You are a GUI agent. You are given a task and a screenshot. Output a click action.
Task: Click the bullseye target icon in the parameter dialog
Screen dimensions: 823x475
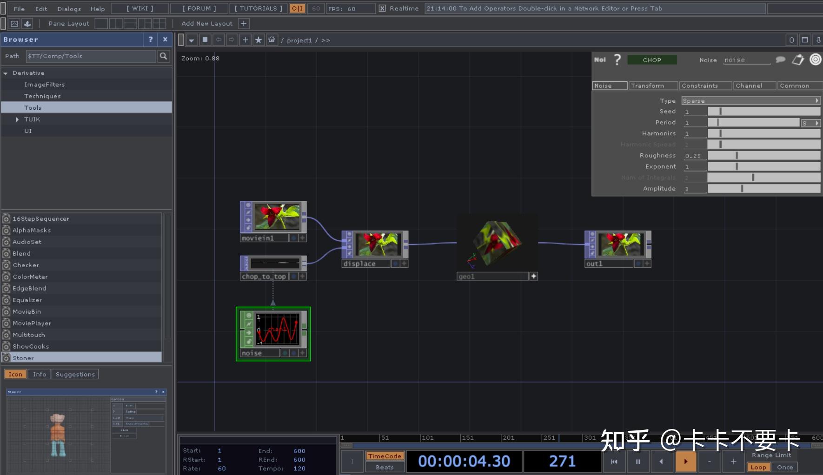[x=815, y=59]
